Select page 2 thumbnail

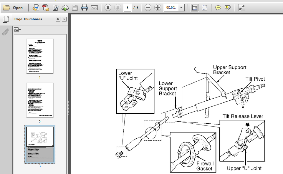pyautogui.click(x=40, y=100)
